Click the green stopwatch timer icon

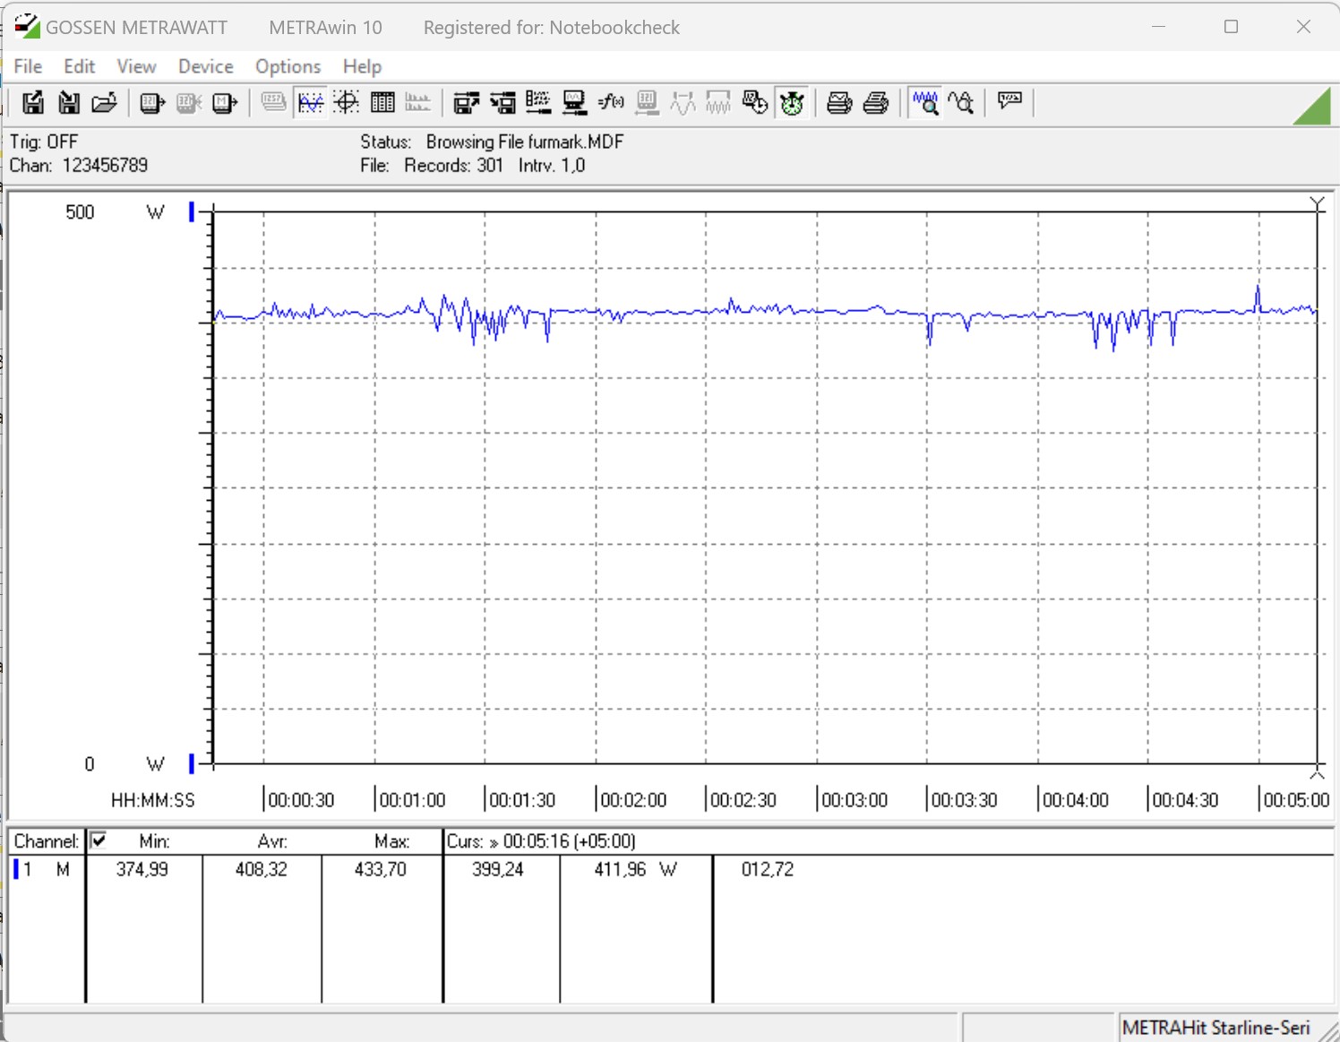click(x=792, y=103)
